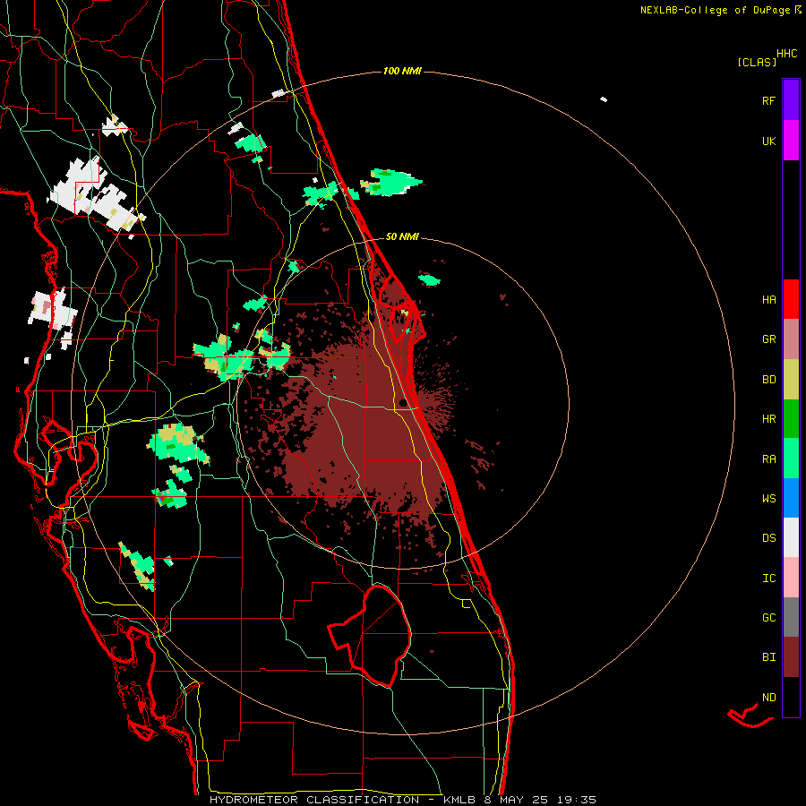Click the IC legend label

[x=768, y=579]
